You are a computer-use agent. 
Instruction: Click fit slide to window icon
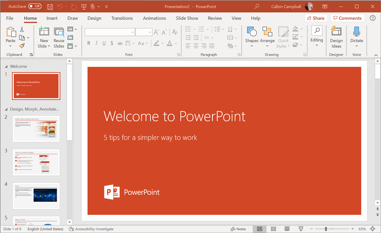[373, 229]
